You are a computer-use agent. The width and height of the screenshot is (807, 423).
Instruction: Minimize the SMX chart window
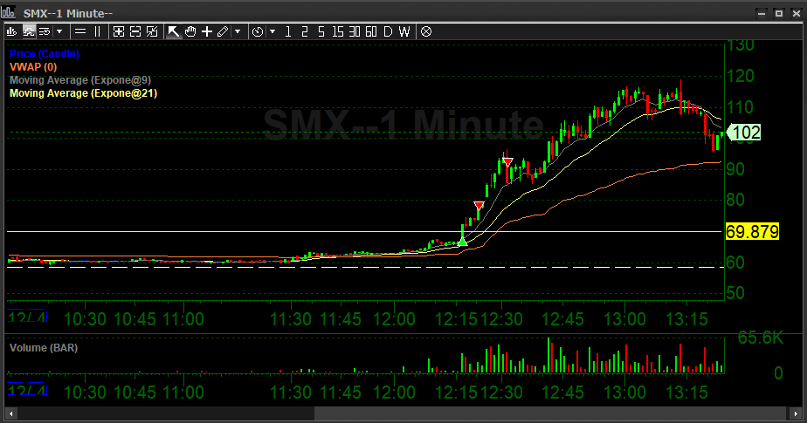coord(762,13)
